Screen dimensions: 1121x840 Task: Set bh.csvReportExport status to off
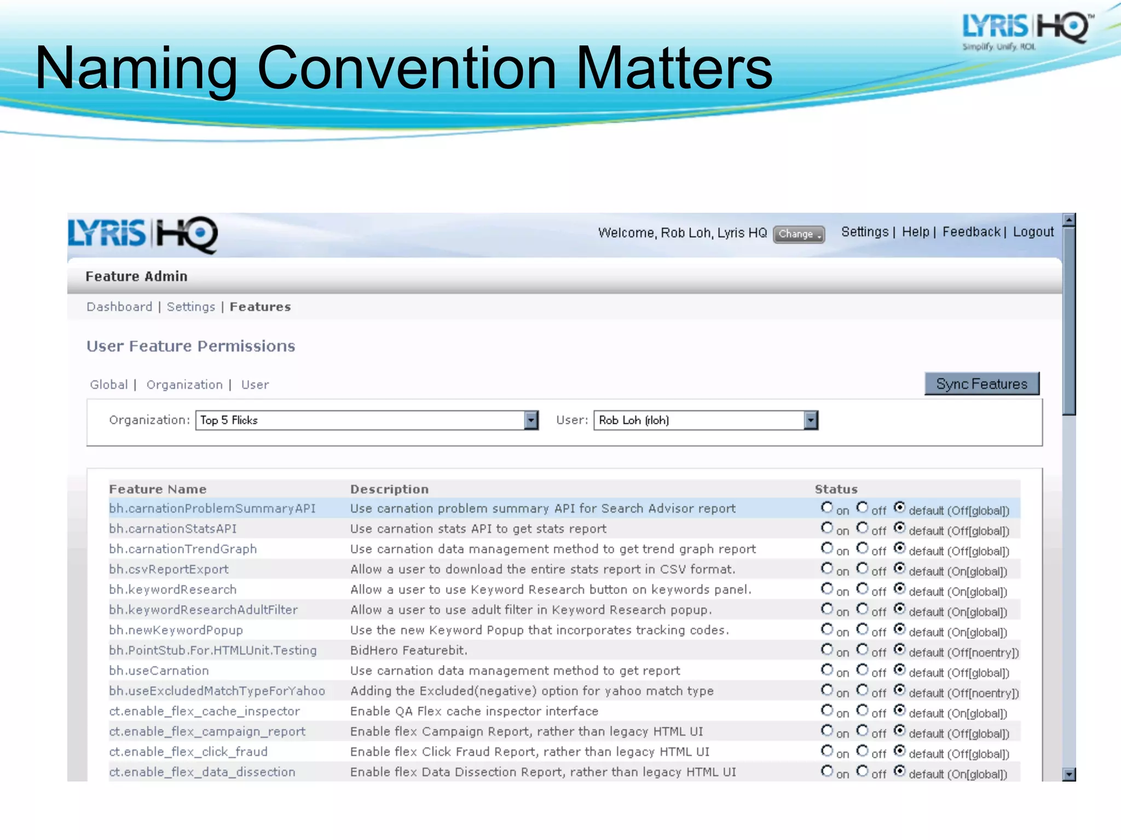click(863, 568)
